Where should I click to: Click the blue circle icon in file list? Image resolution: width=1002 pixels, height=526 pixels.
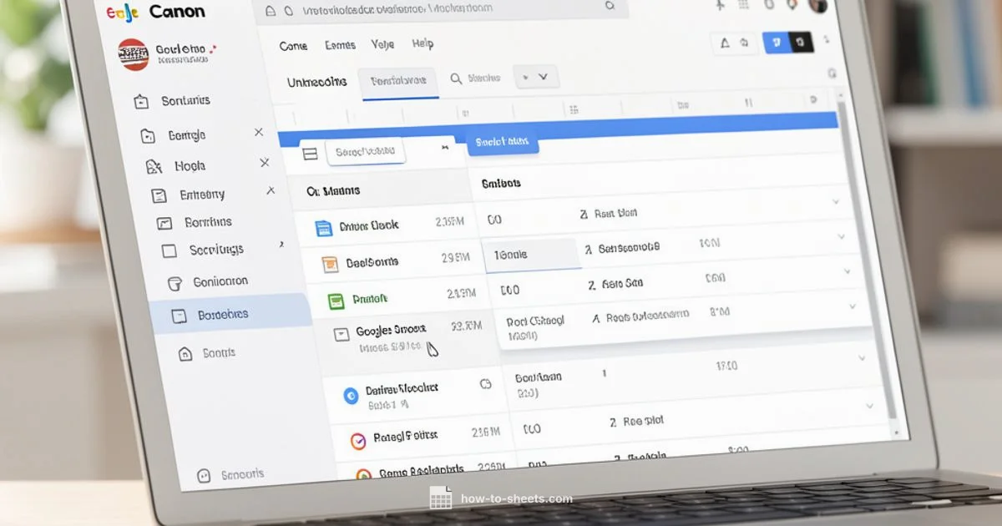tap(351, 394)
